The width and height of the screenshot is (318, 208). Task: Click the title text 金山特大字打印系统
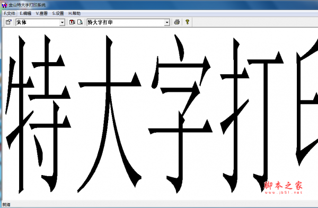27,5
